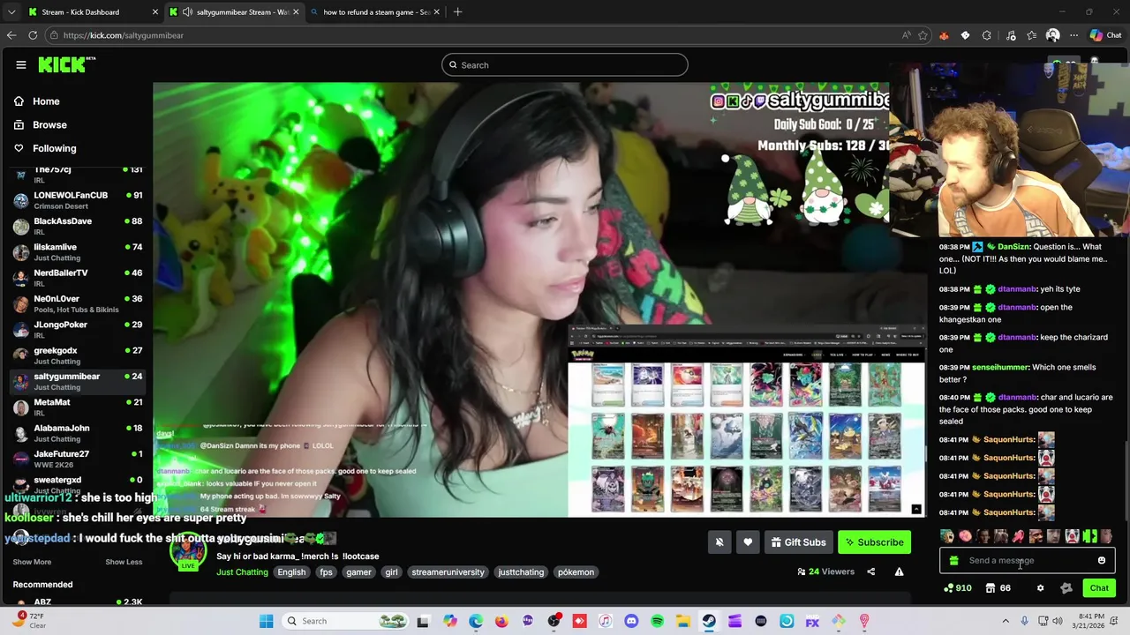Expand sidebar list with Show More
Viewport: 1130px width, 635px height.
click(32, 562)
